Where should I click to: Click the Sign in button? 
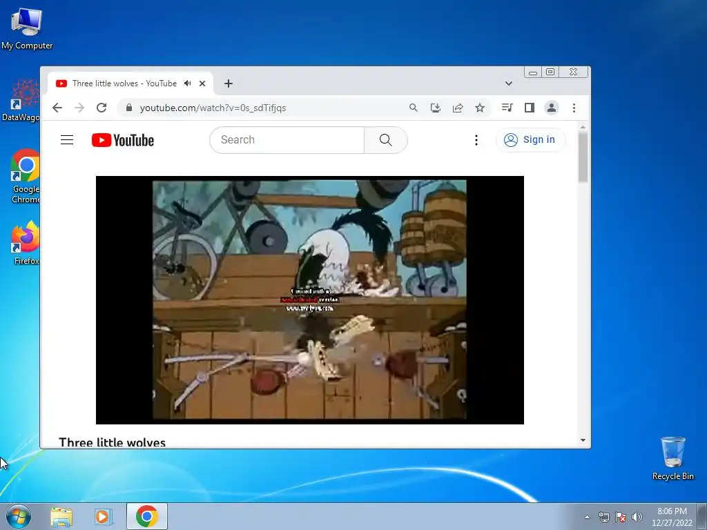(530, 139)
